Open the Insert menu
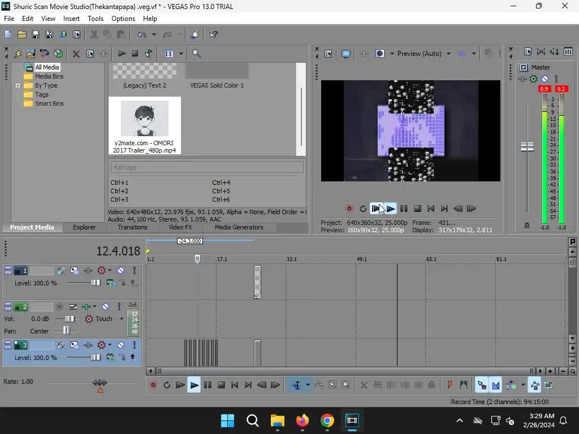 71,19
